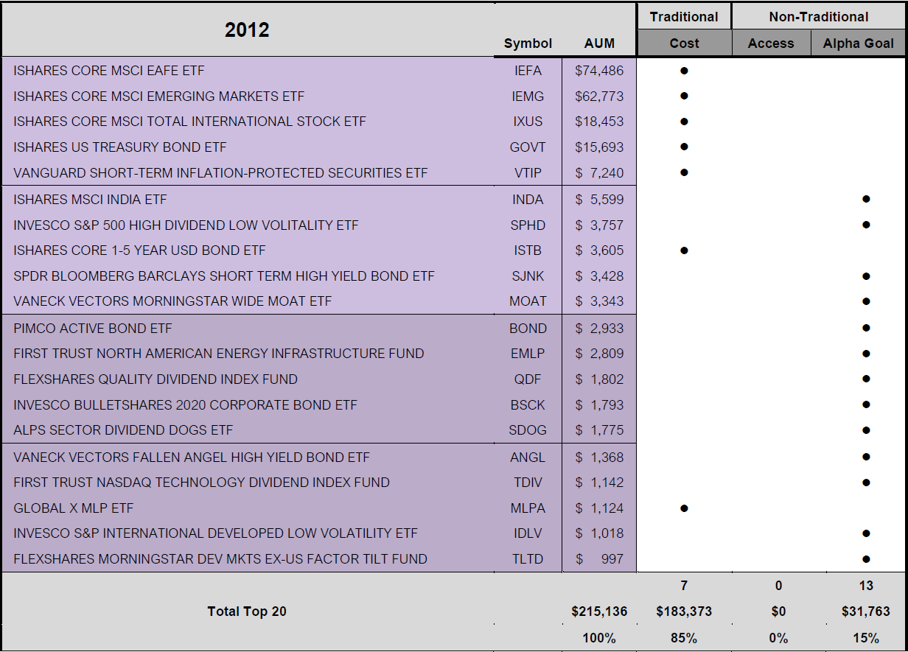Screen dimensions: 908x652
Task: Click the $31,763 Alpha Goal total
Action: click(x=866, y=611)
